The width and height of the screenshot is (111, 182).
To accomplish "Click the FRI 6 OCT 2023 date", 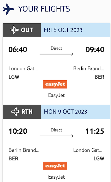I will 63,30.
